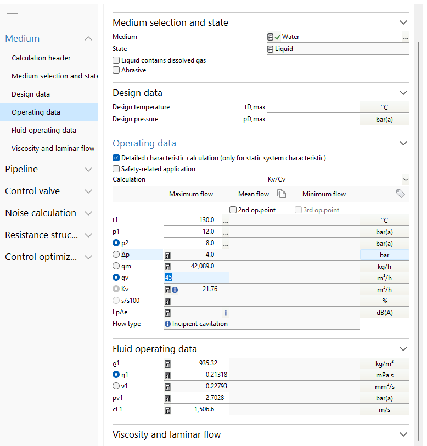Image resolution: width=427 pixels, height=446 pixels.
Task: Click ellipsis button in p1 row
Action: pos(226,233)
